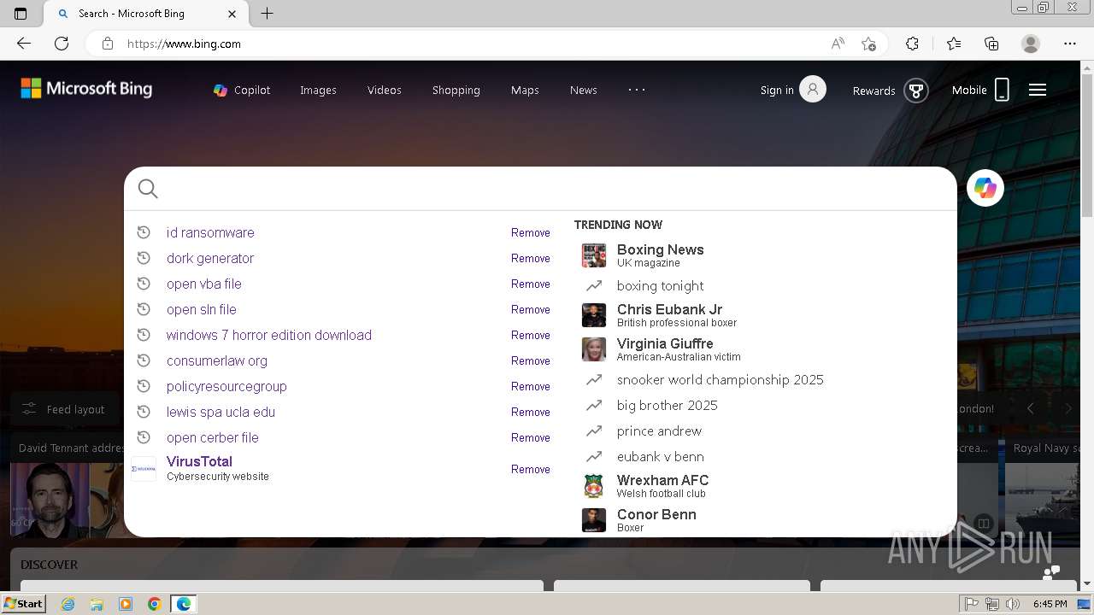Screen dimensions: 1094x615
Task: Select history suggestion consumerlaw org
Action: pyautogui.click(x=217, y=360)
